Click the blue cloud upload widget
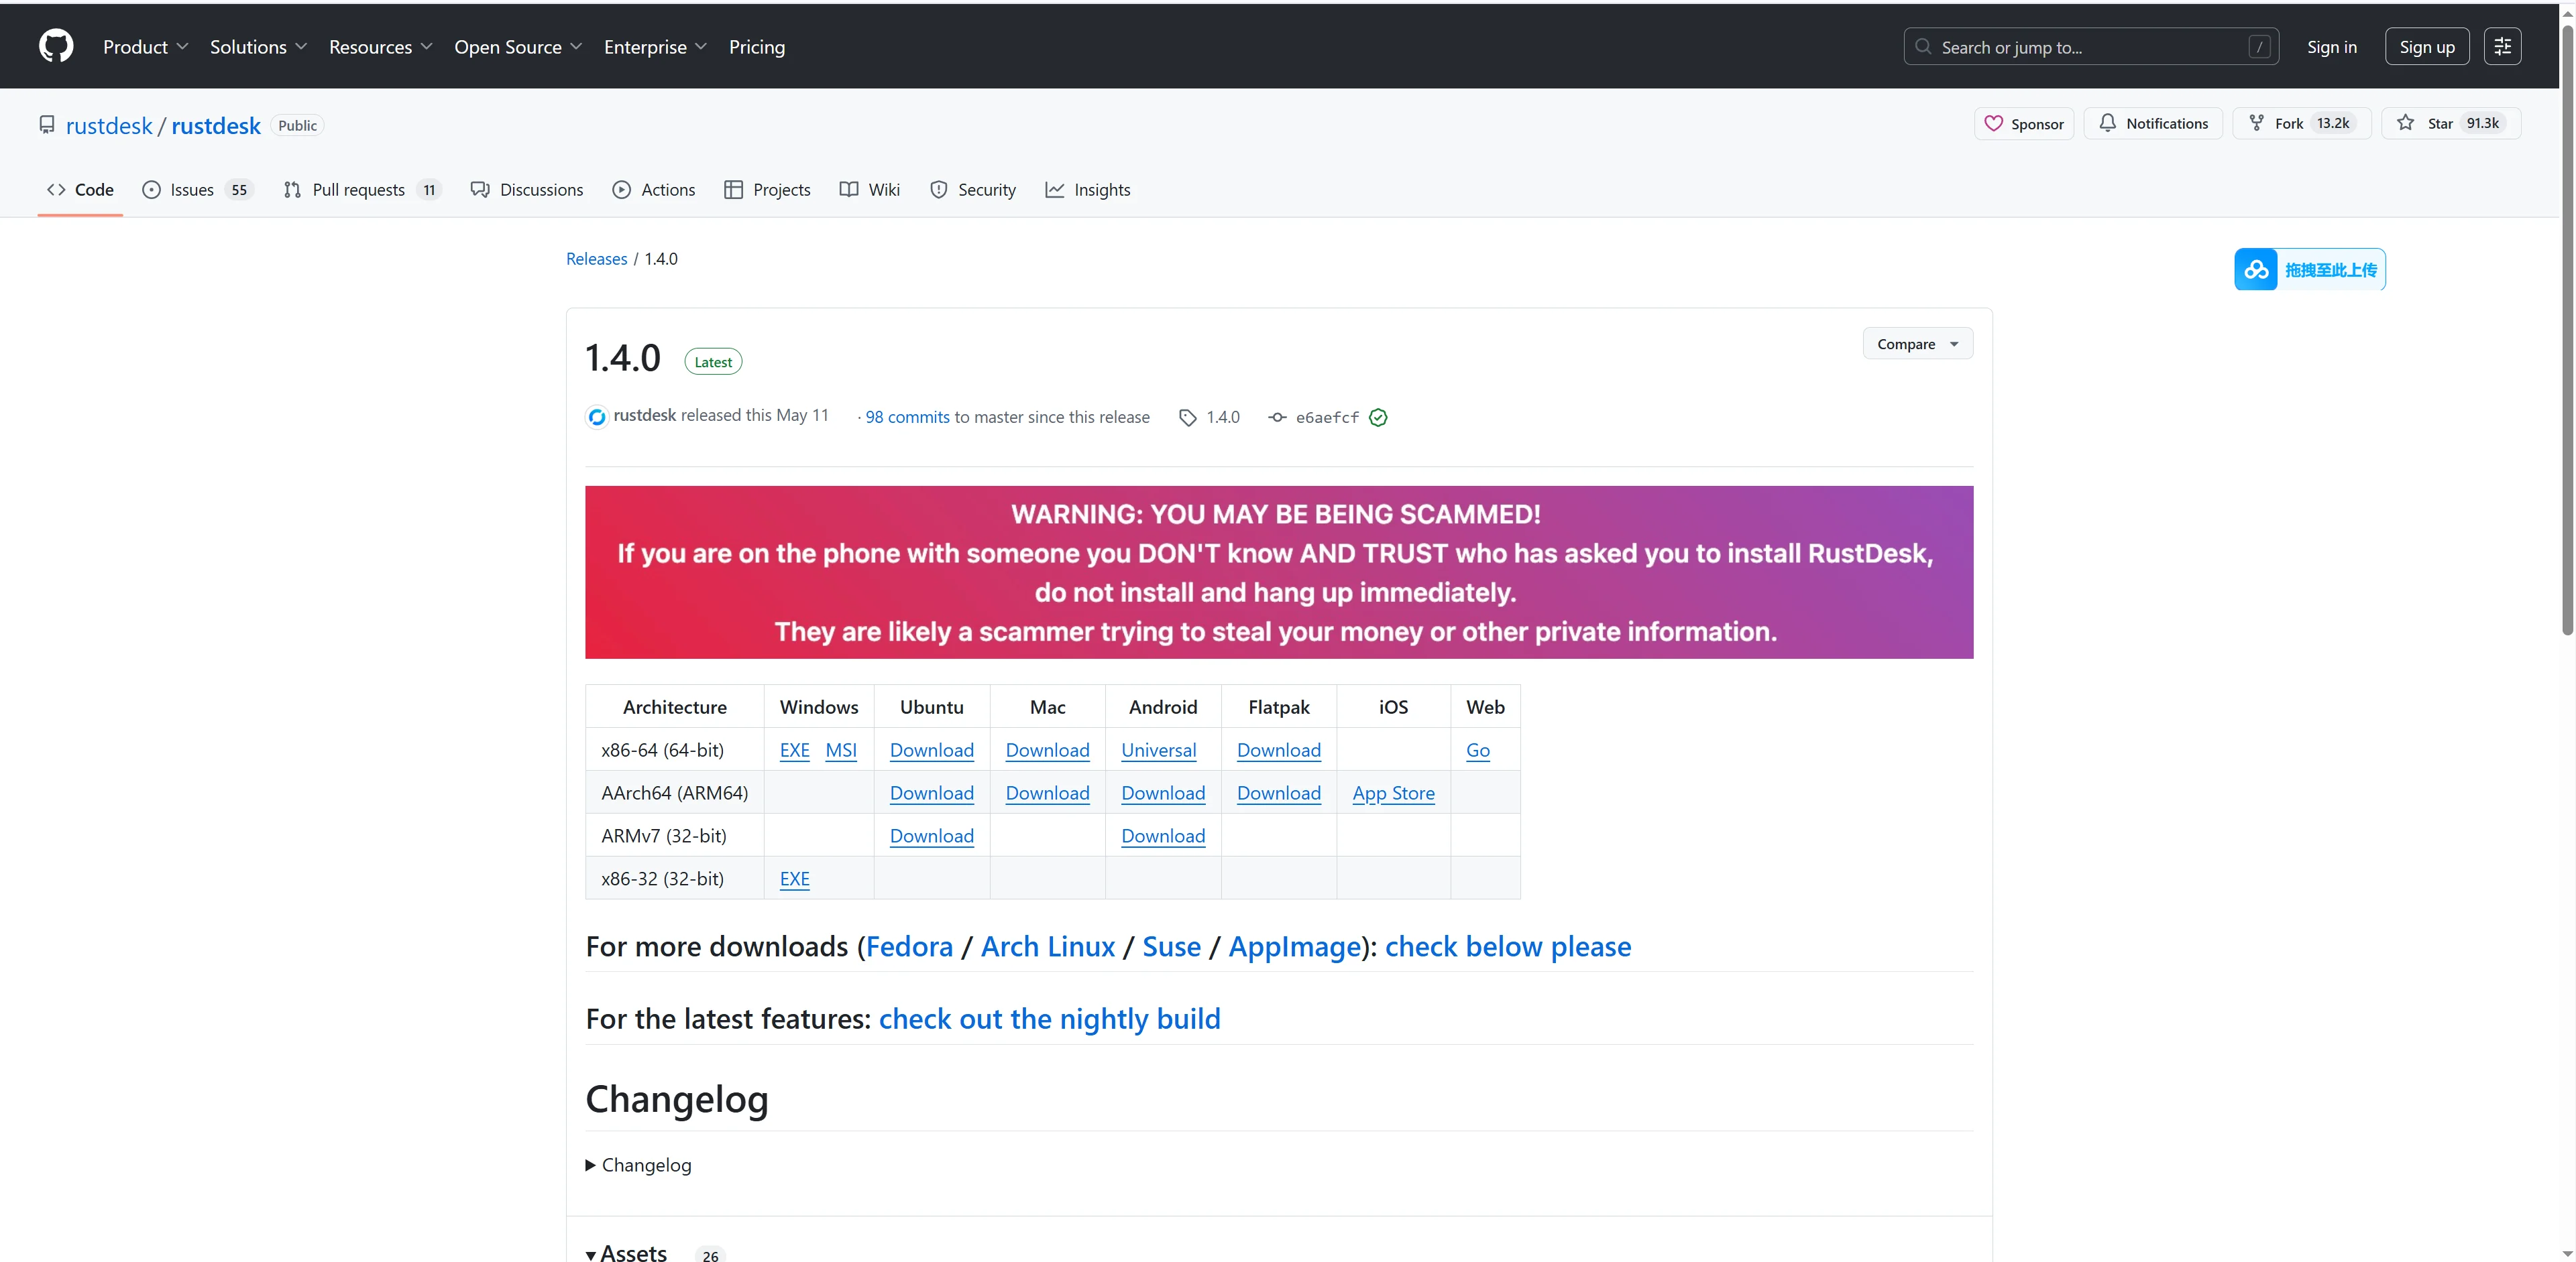Screen dimensions: 2576x1262 (2310, 270)
